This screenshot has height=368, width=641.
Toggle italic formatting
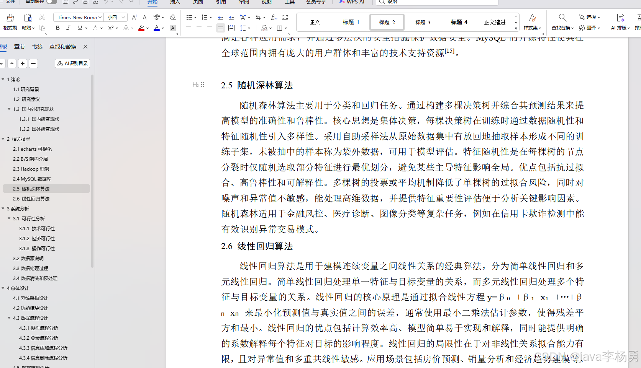point(69,28)
